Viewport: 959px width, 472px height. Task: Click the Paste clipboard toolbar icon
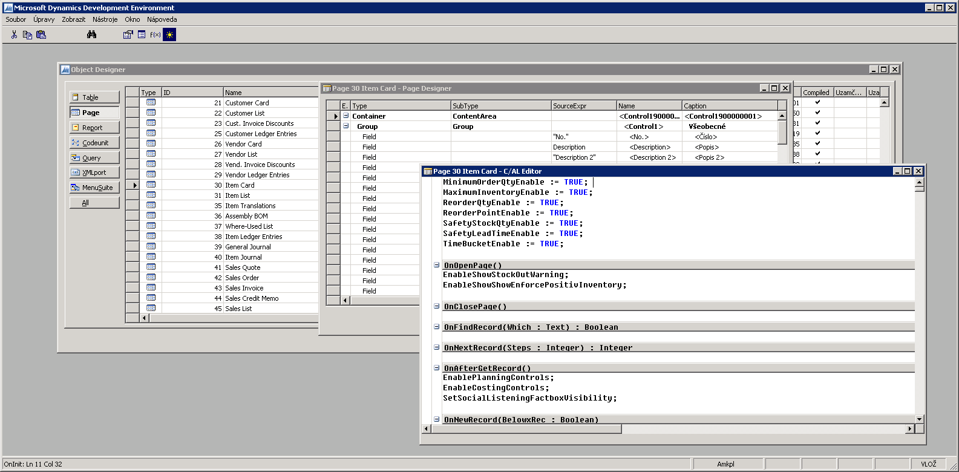point(41,34)
